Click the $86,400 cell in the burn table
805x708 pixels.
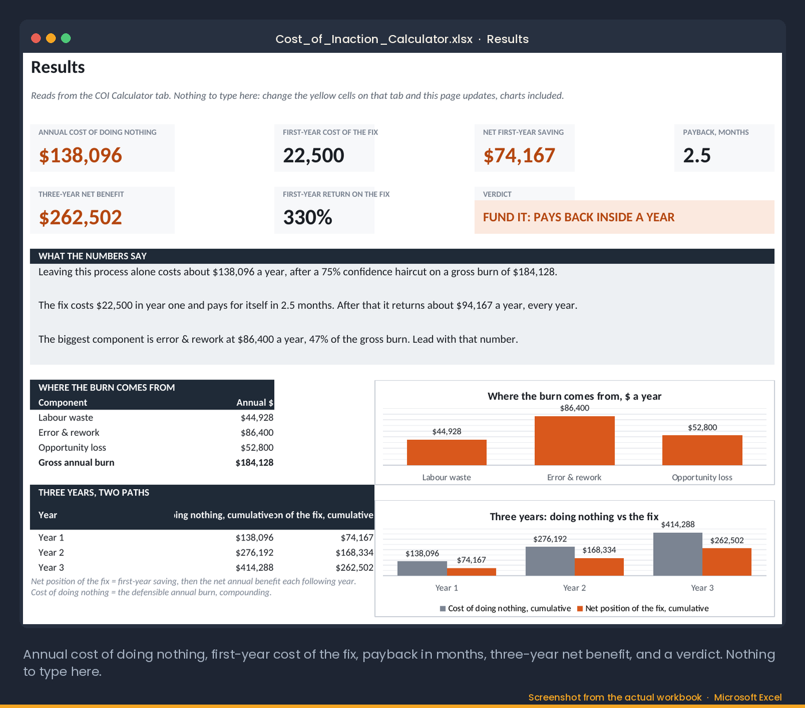(257, 433)
